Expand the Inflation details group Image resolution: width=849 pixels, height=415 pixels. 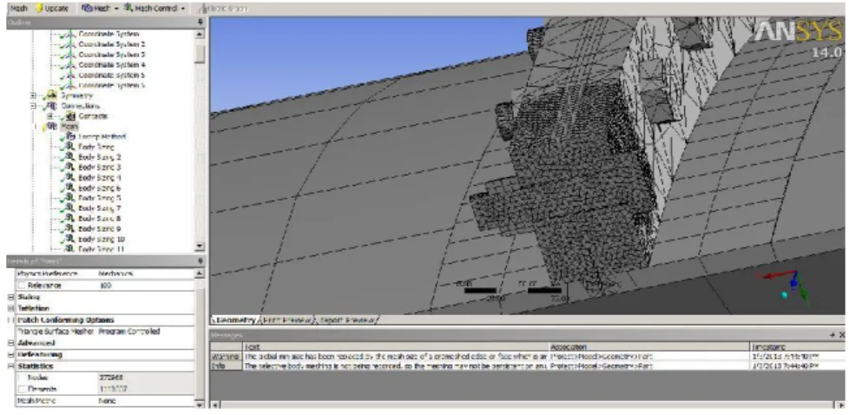click(10, 308)
